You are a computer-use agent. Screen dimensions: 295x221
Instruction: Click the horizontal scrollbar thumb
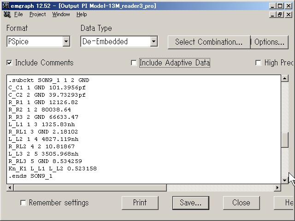(90, 187)
